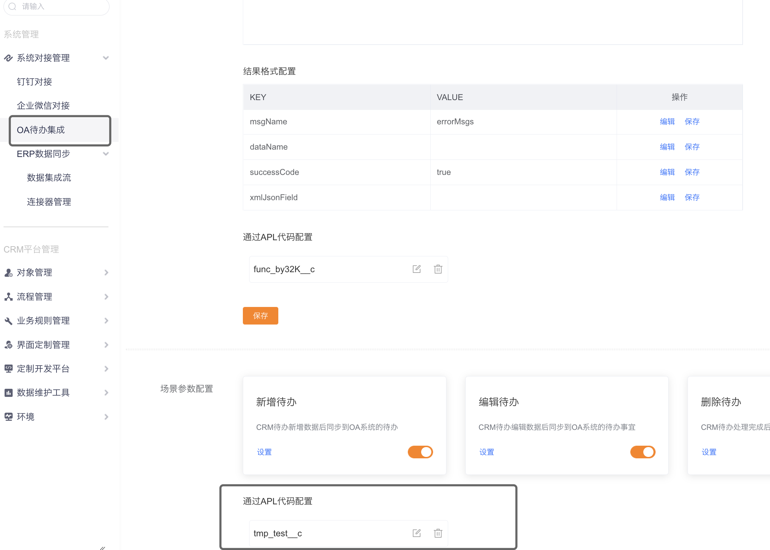Click the orange 保存 button
The height and width of the screenshot is (550, 770).
(x=260, y=316)
